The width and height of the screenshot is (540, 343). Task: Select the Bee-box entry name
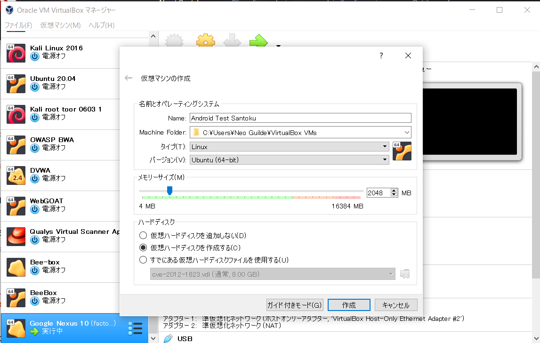(45, 262)
